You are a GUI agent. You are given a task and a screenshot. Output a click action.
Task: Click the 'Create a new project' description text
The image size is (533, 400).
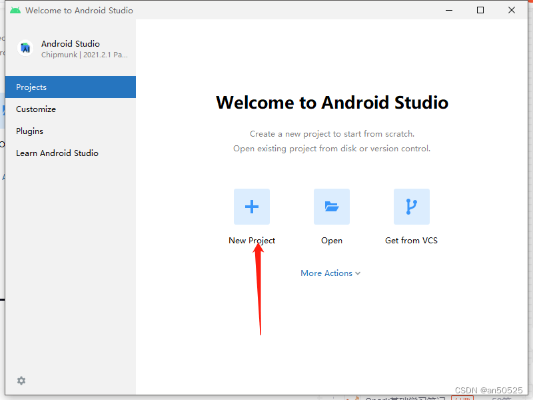point(332,134)
